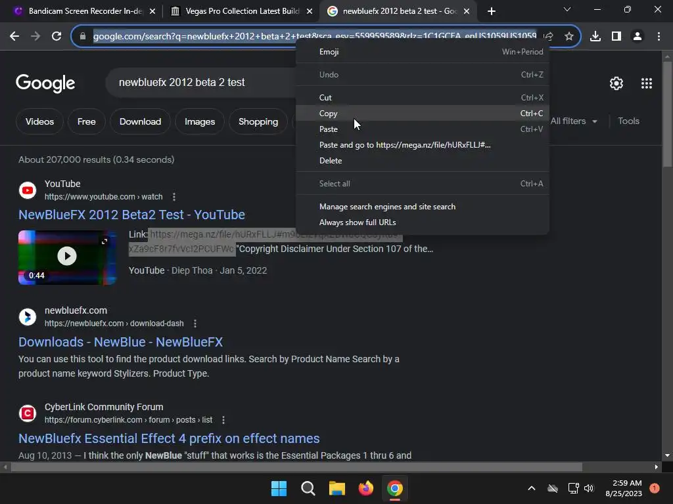Open the Google apps grid
Image resolution: width=673 pixels, height=504 pixels.
647,83
